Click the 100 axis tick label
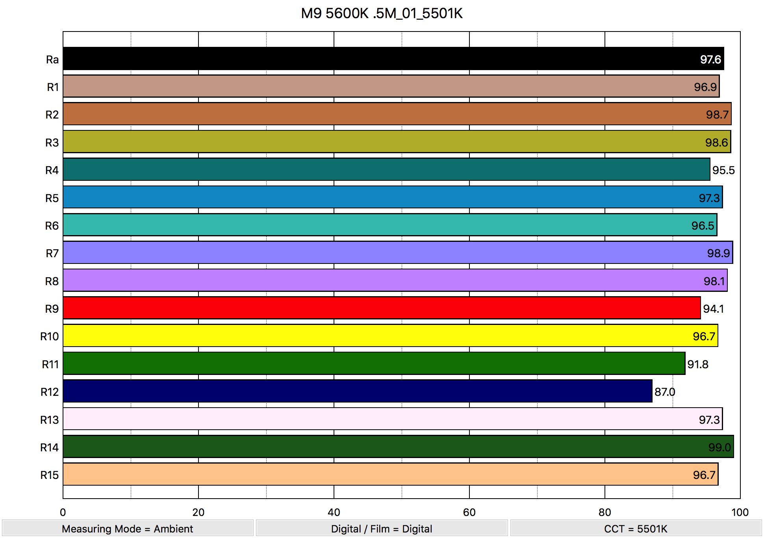The height and width of the screenshot is (538, 764). [740, 512]
